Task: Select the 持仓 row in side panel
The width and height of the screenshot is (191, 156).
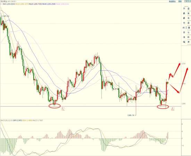Action: click(x=186, y=33)
